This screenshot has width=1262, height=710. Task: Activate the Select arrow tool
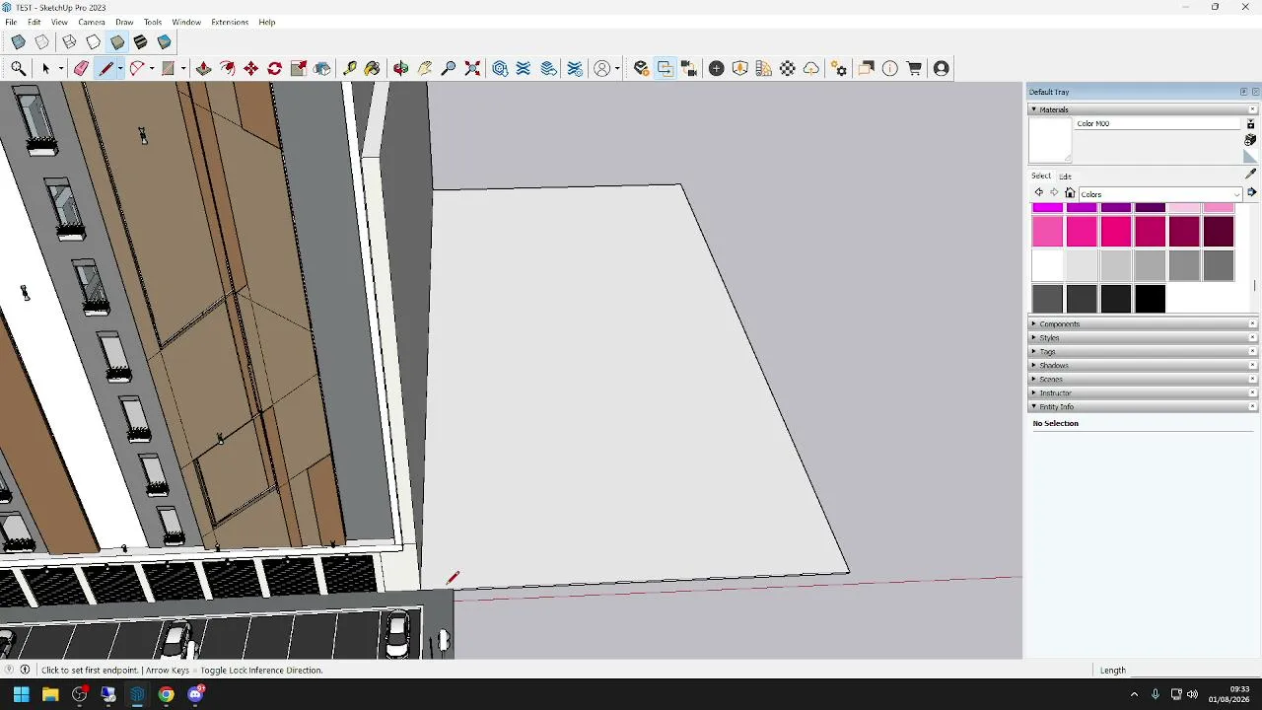tap(45, 68)
